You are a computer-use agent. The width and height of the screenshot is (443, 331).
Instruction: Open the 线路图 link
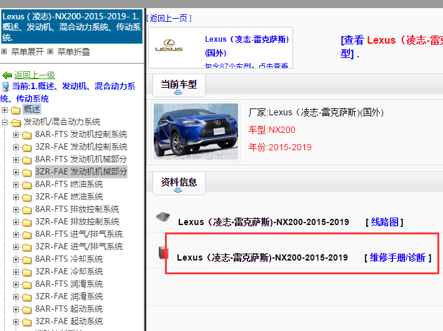click(384, 222)
